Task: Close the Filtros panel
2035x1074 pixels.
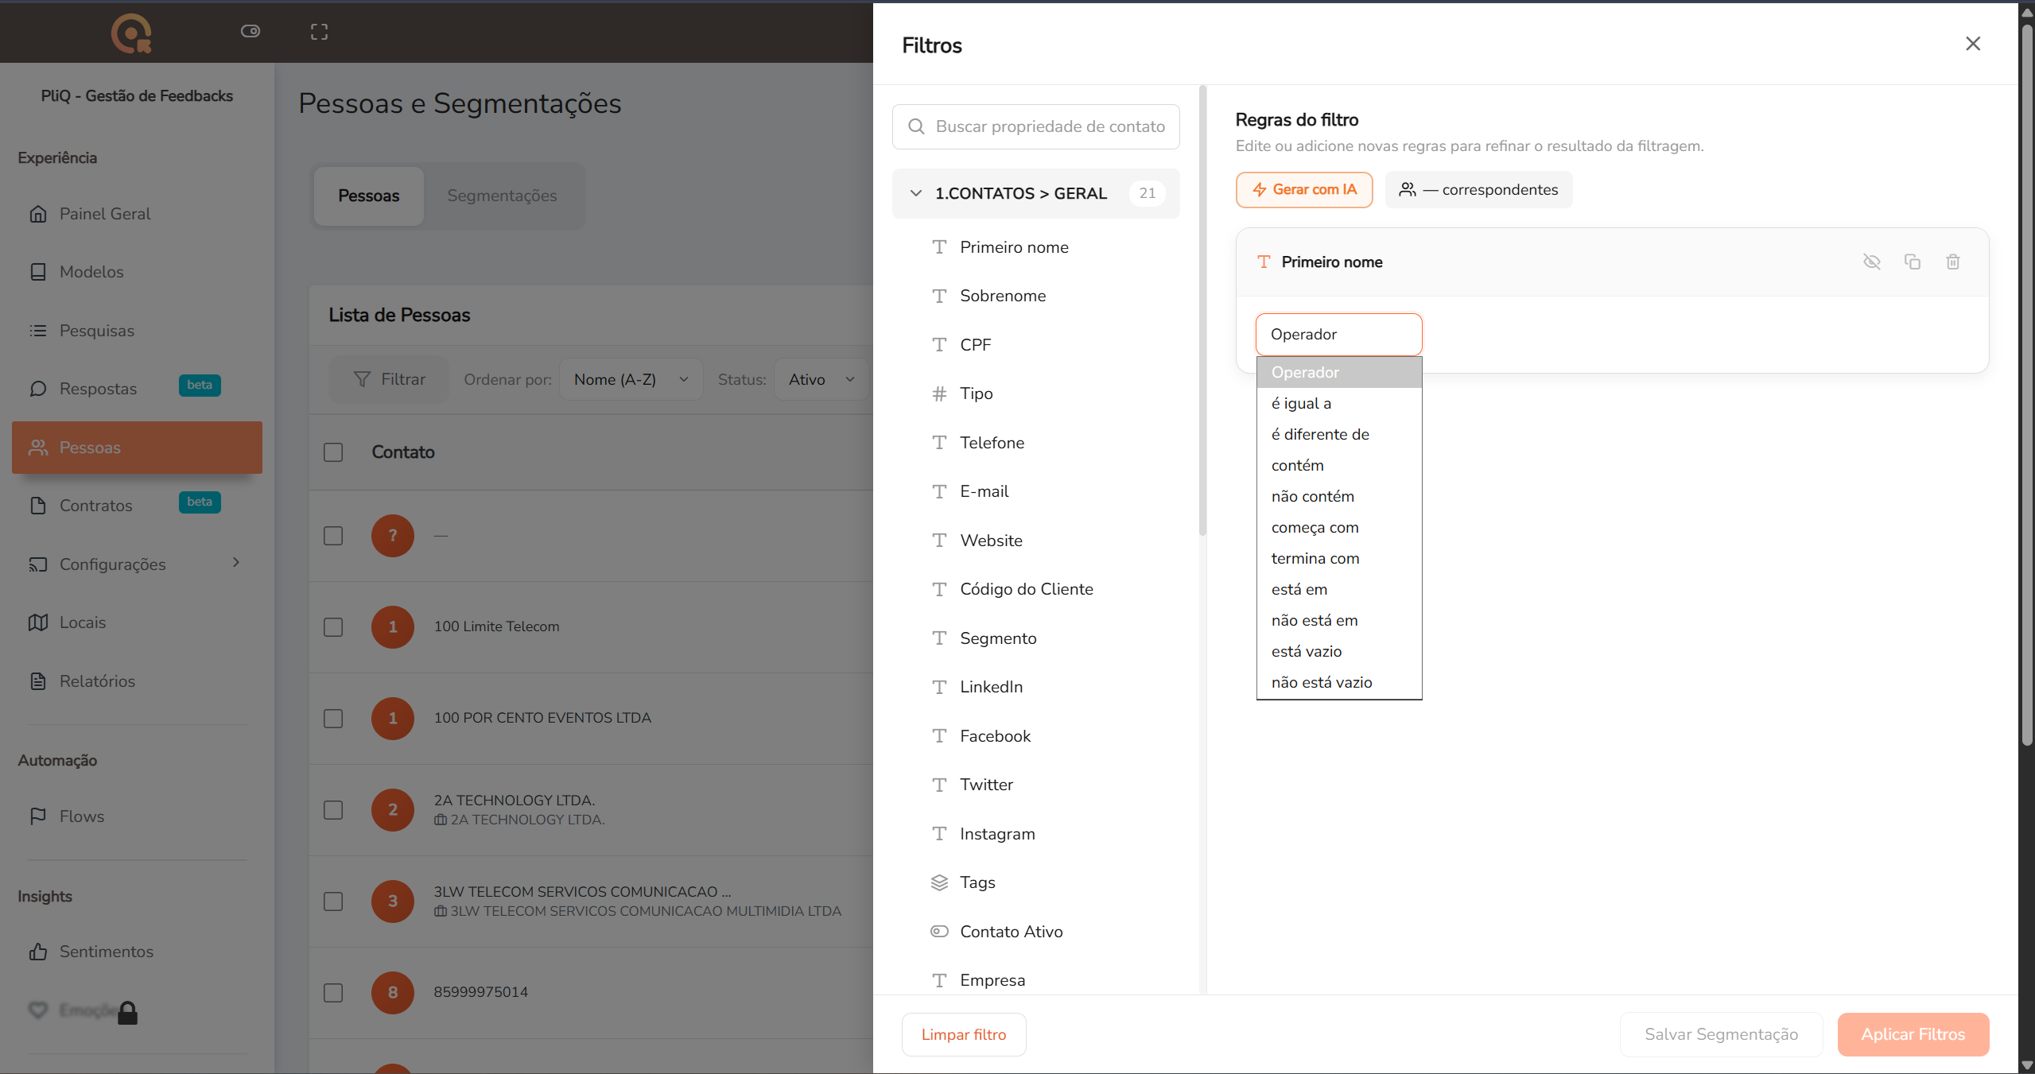Action: 1973,44
